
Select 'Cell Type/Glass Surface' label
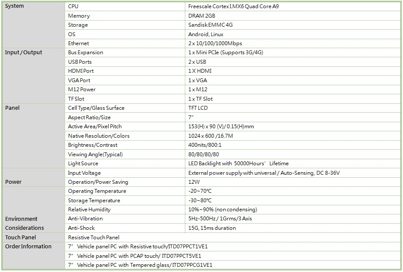click(96, 108)
